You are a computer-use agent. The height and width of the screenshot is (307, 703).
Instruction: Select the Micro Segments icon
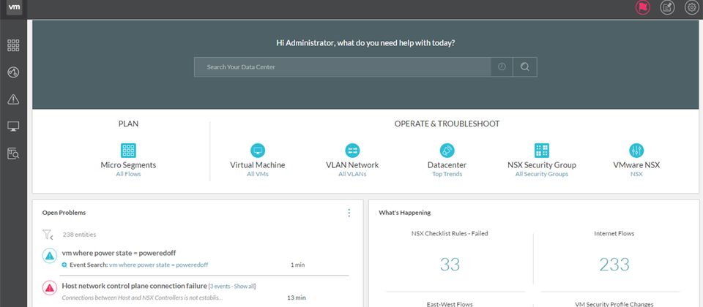click(x=128, y=151)
